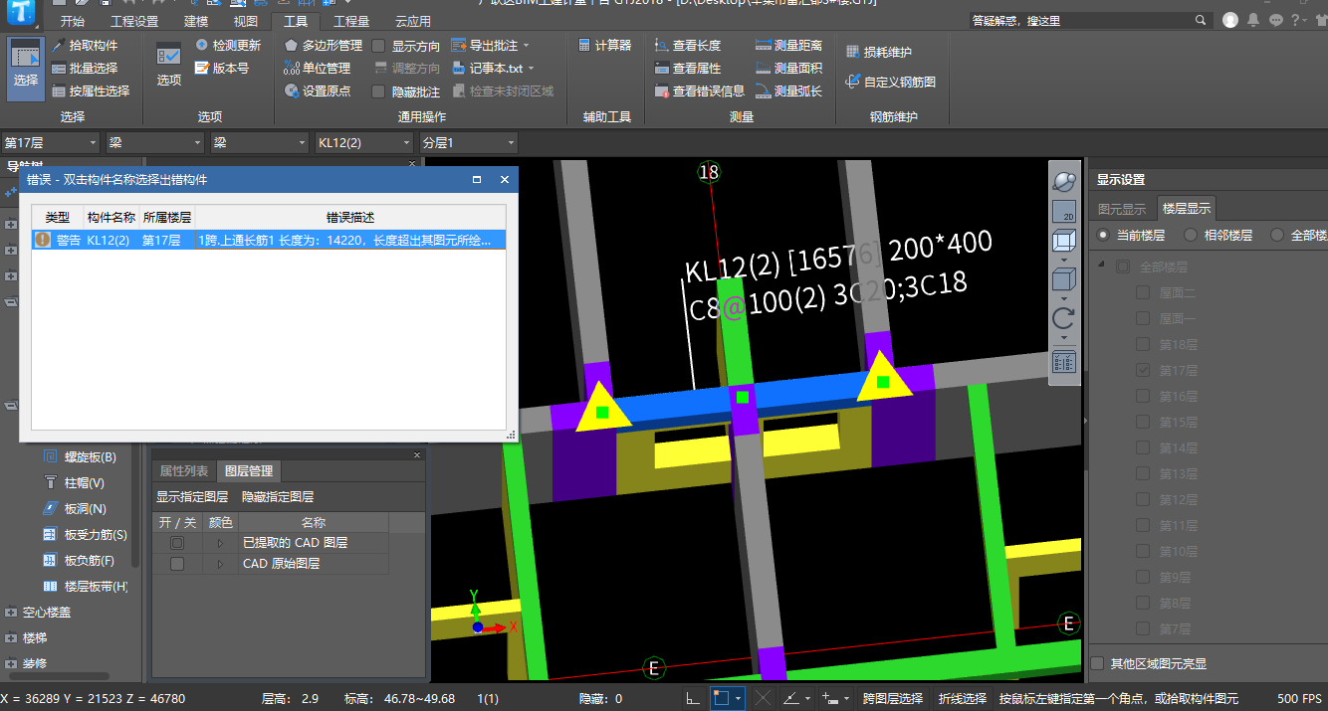Select 测量距离 measure distance tool
The width and height of the screenshot is (1328, 711).
tap(788, 46)
